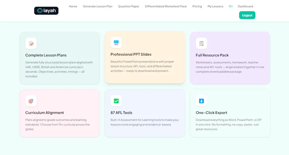Image resolution: width=289 pixels, height=155 pixels.
Task: Select Differentiated Worksheet Pack in navbar
Action: (x=166, y=6)
